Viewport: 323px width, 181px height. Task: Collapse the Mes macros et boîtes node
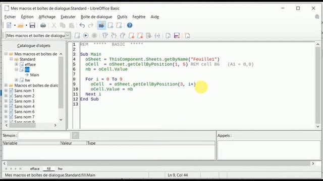click(6, 54)
